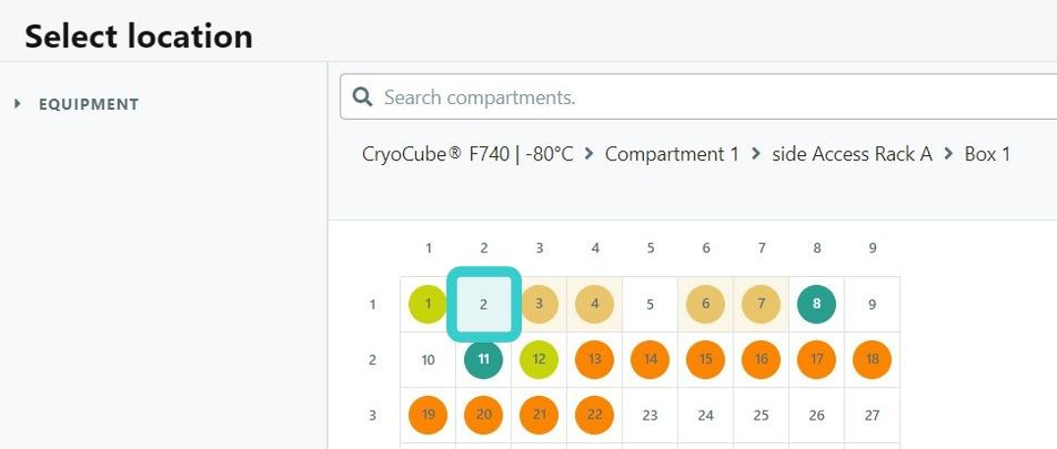Select empty box position 5

pyautogui.click(x=650, y=305)
